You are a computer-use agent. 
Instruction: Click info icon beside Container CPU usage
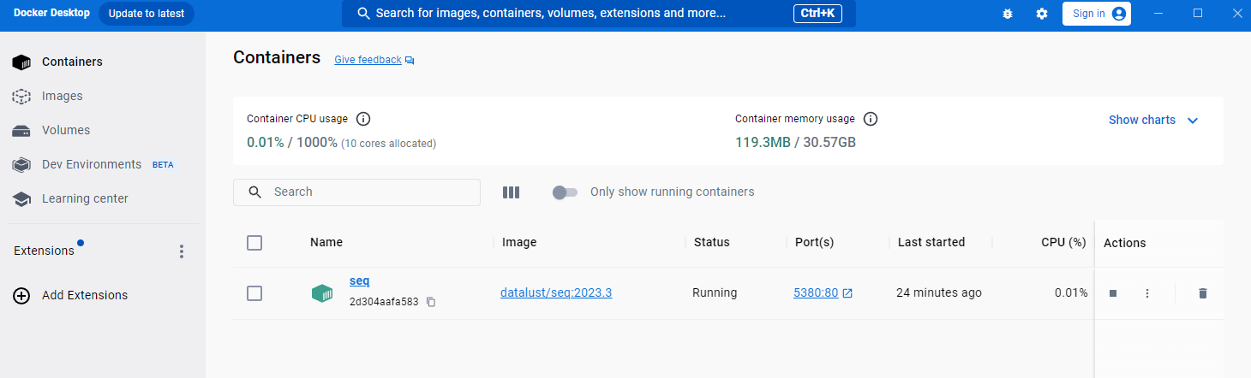[x=362, y=119]
